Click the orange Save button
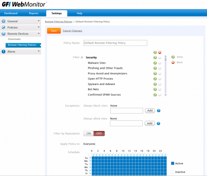This screenshot has height=176, width=207. pos(54,31)
